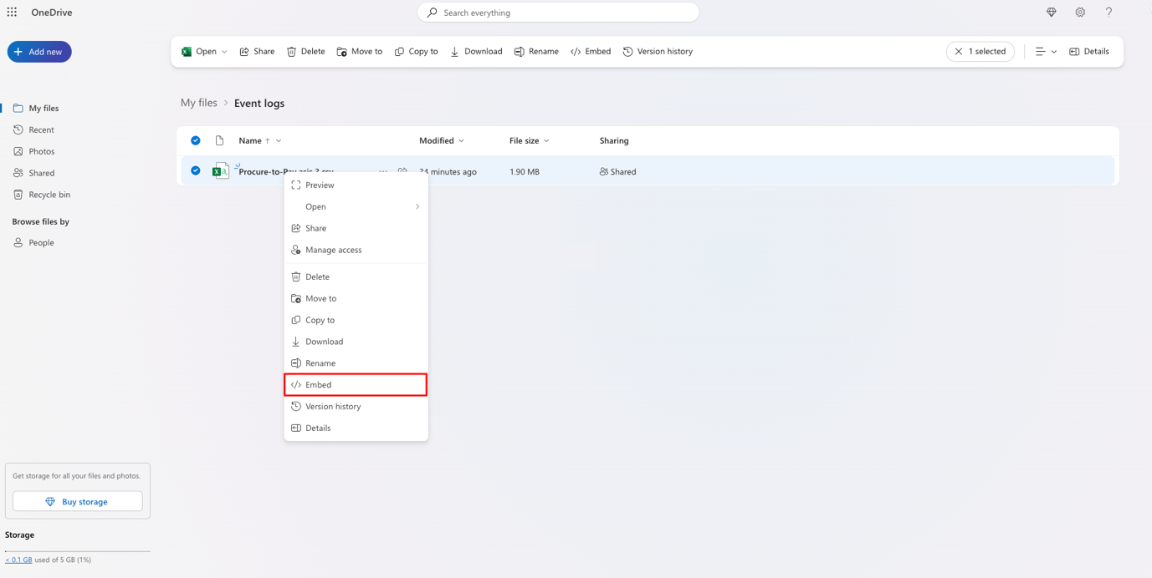Image resolution: width=1152 pixels, height=578 pixels.
Task: Click the Search everything field
Action: pyautogui.click(x=558, y=13)
